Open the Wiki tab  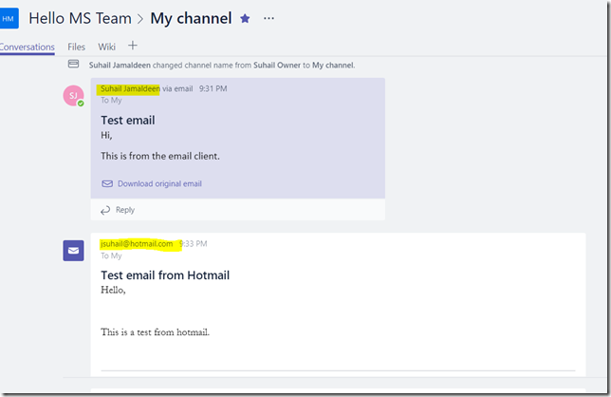(107, 47)
